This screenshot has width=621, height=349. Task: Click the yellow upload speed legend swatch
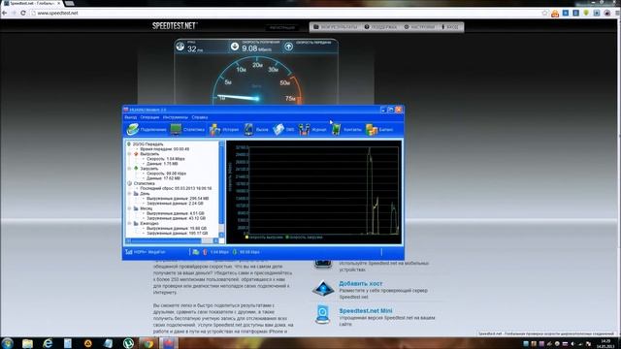(247, 237)
